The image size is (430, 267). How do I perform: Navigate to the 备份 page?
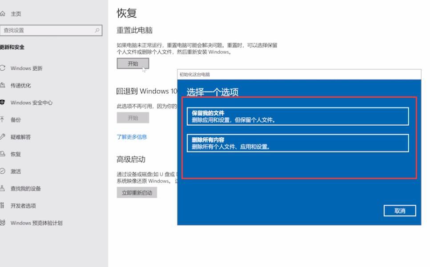(x=16, y=120)
